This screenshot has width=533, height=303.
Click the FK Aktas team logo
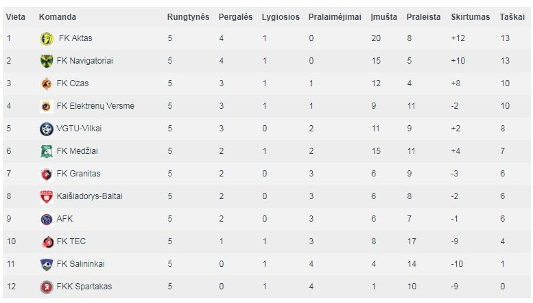click(x=47, y=38)
